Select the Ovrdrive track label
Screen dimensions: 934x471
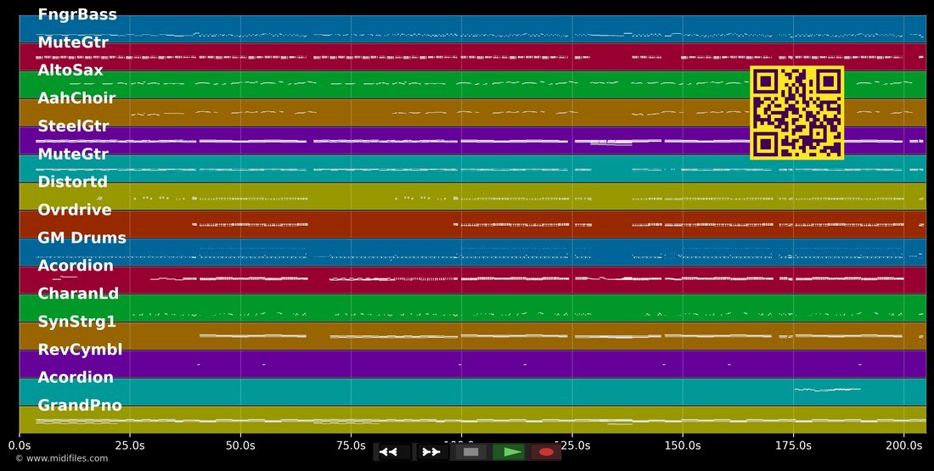coord(75,210)
